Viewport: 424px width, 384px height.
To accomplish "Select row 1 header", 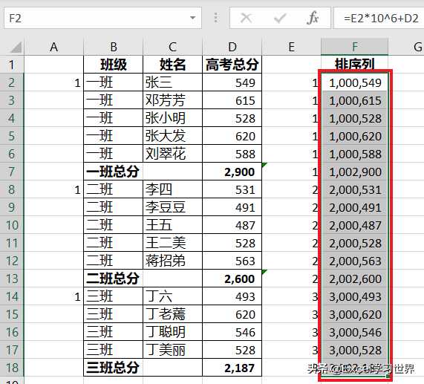I will coord(12,65).
